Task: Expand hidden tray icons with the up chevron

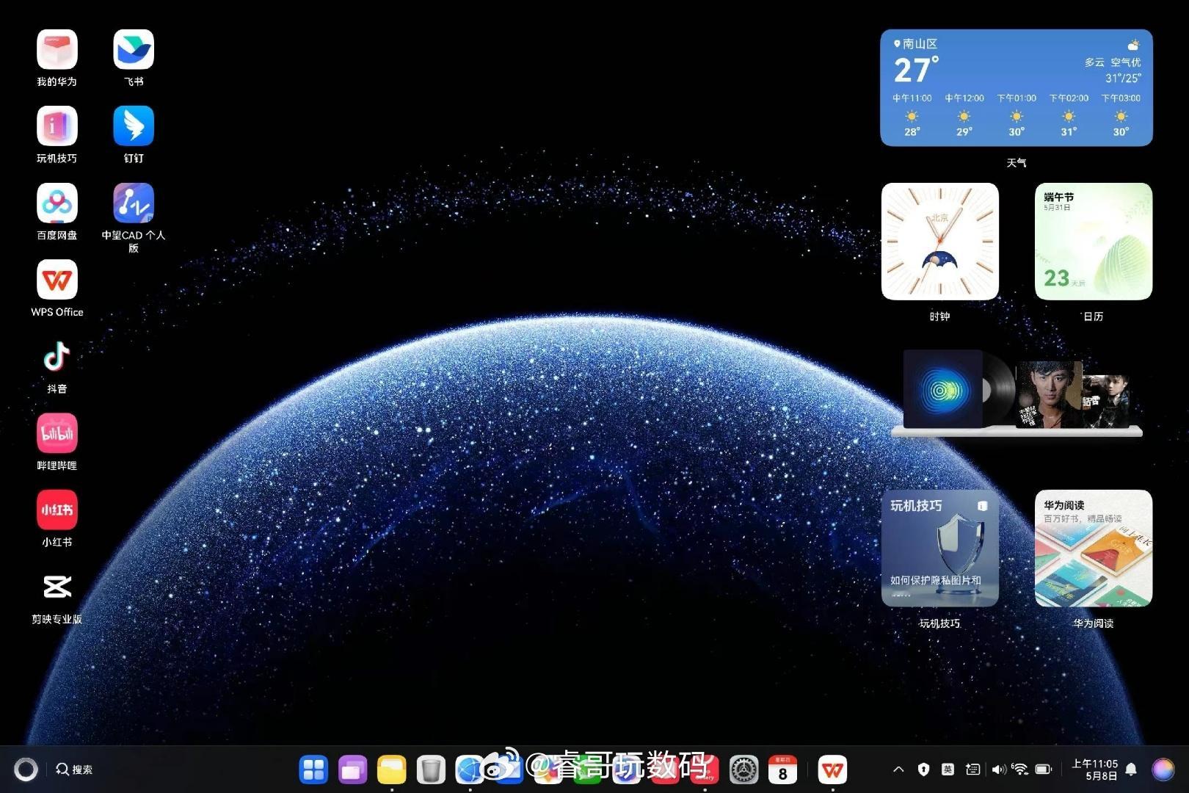Action: (898, 770)
